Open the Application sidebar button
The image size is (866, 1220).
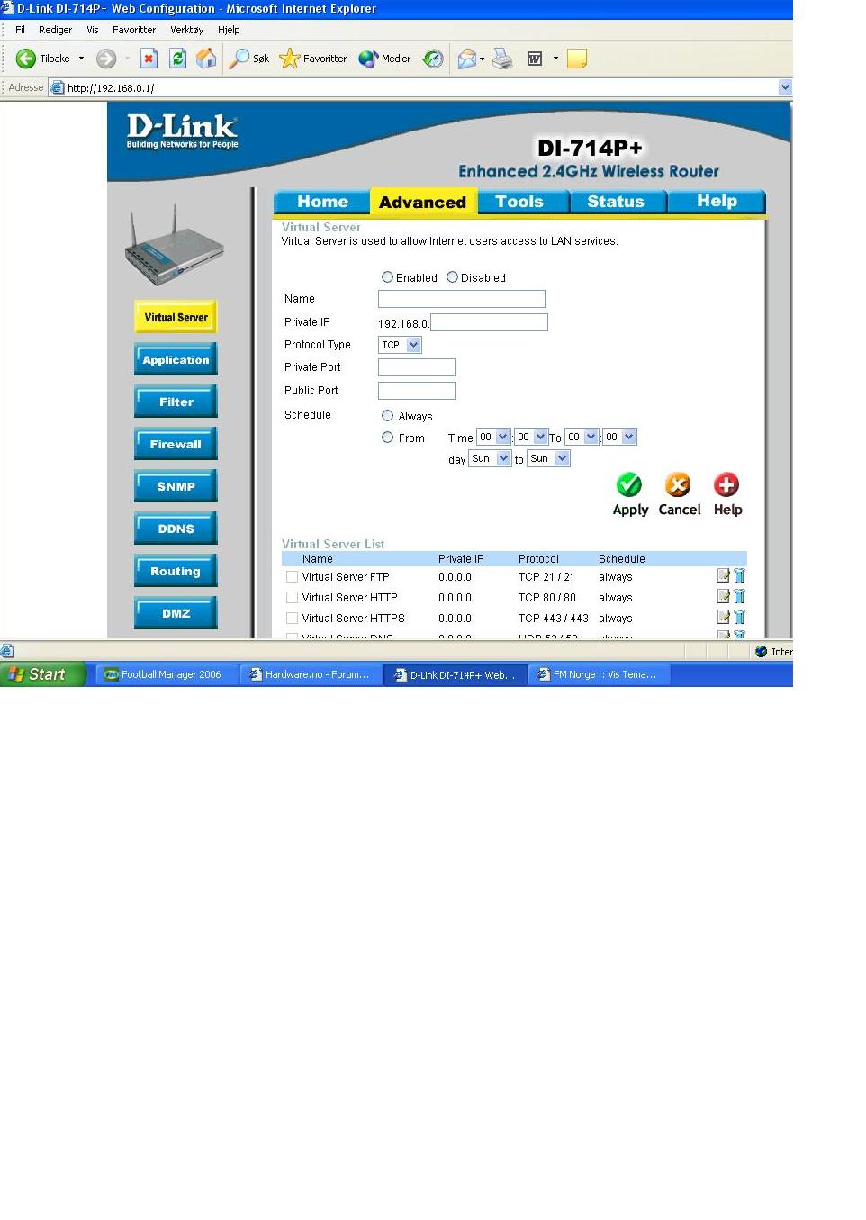click(176, 359)
